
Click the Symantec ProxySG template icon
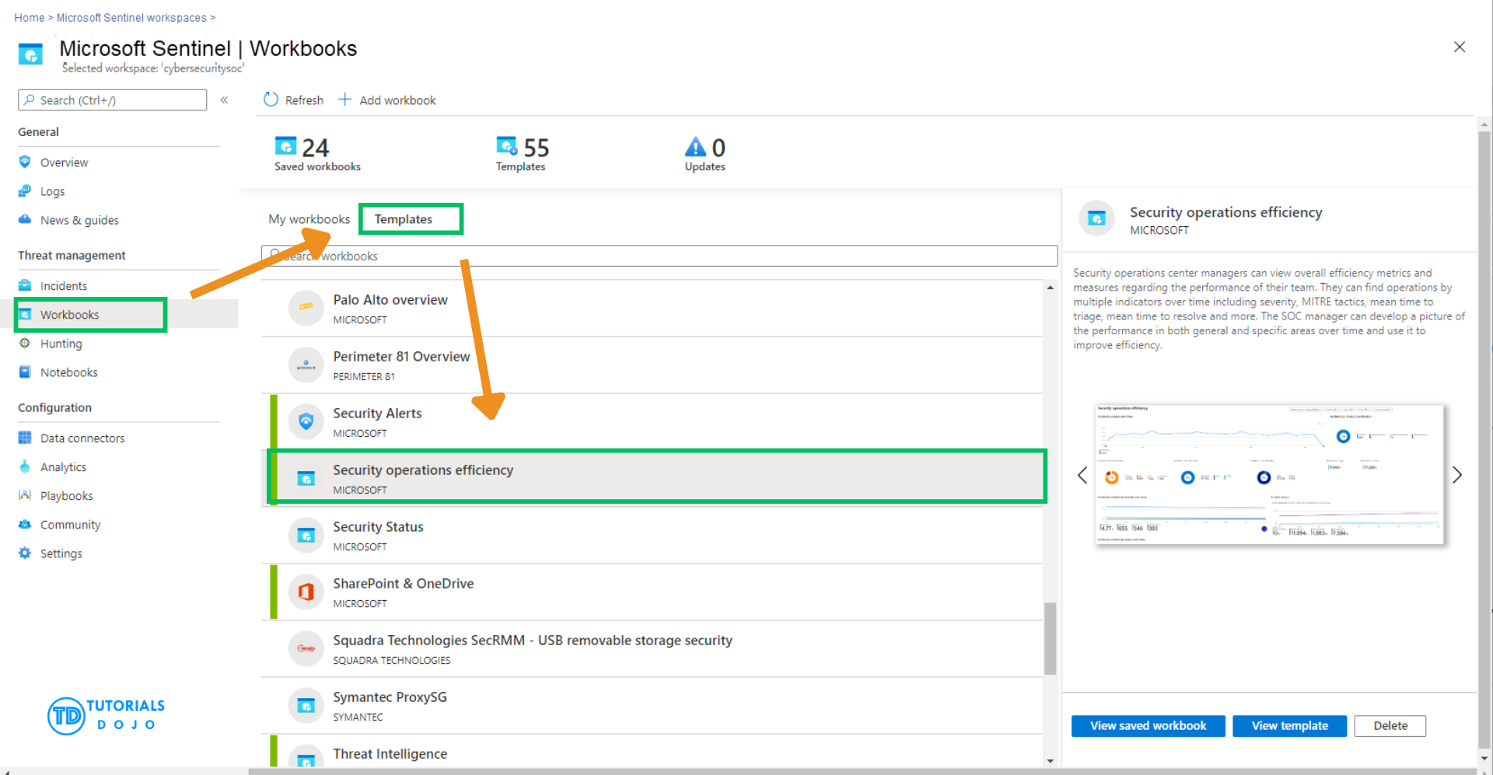(306, 705)
